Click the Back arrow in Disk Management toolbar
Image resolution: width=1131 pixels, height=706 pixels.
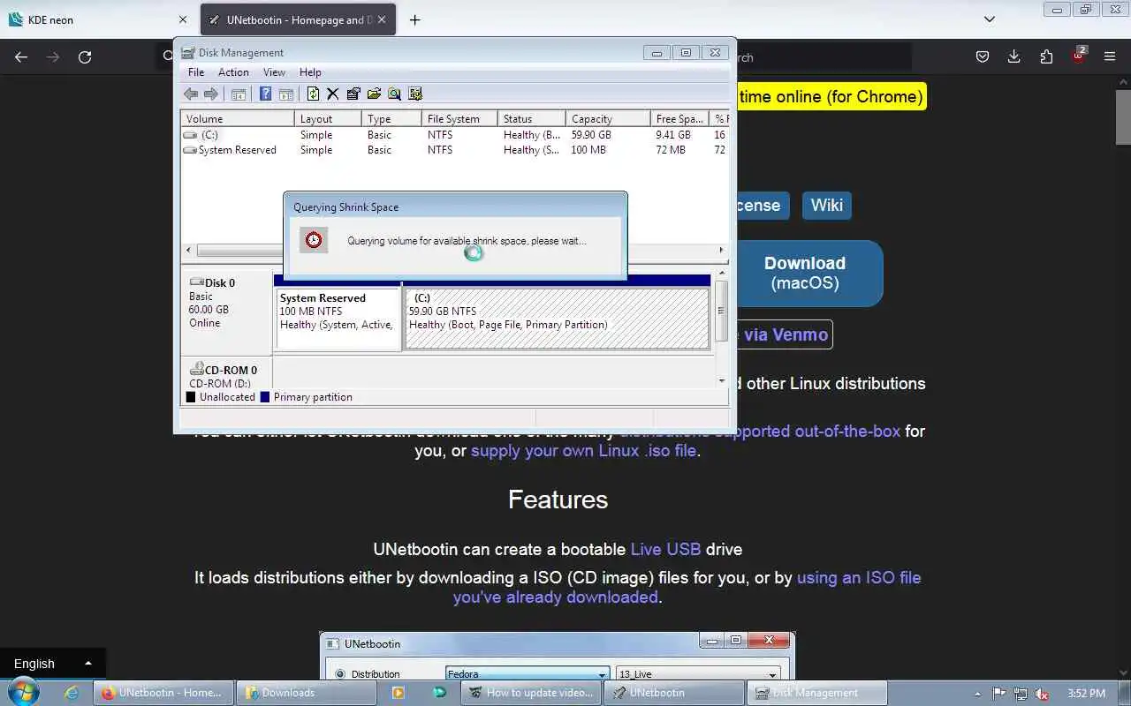(190, 94)
